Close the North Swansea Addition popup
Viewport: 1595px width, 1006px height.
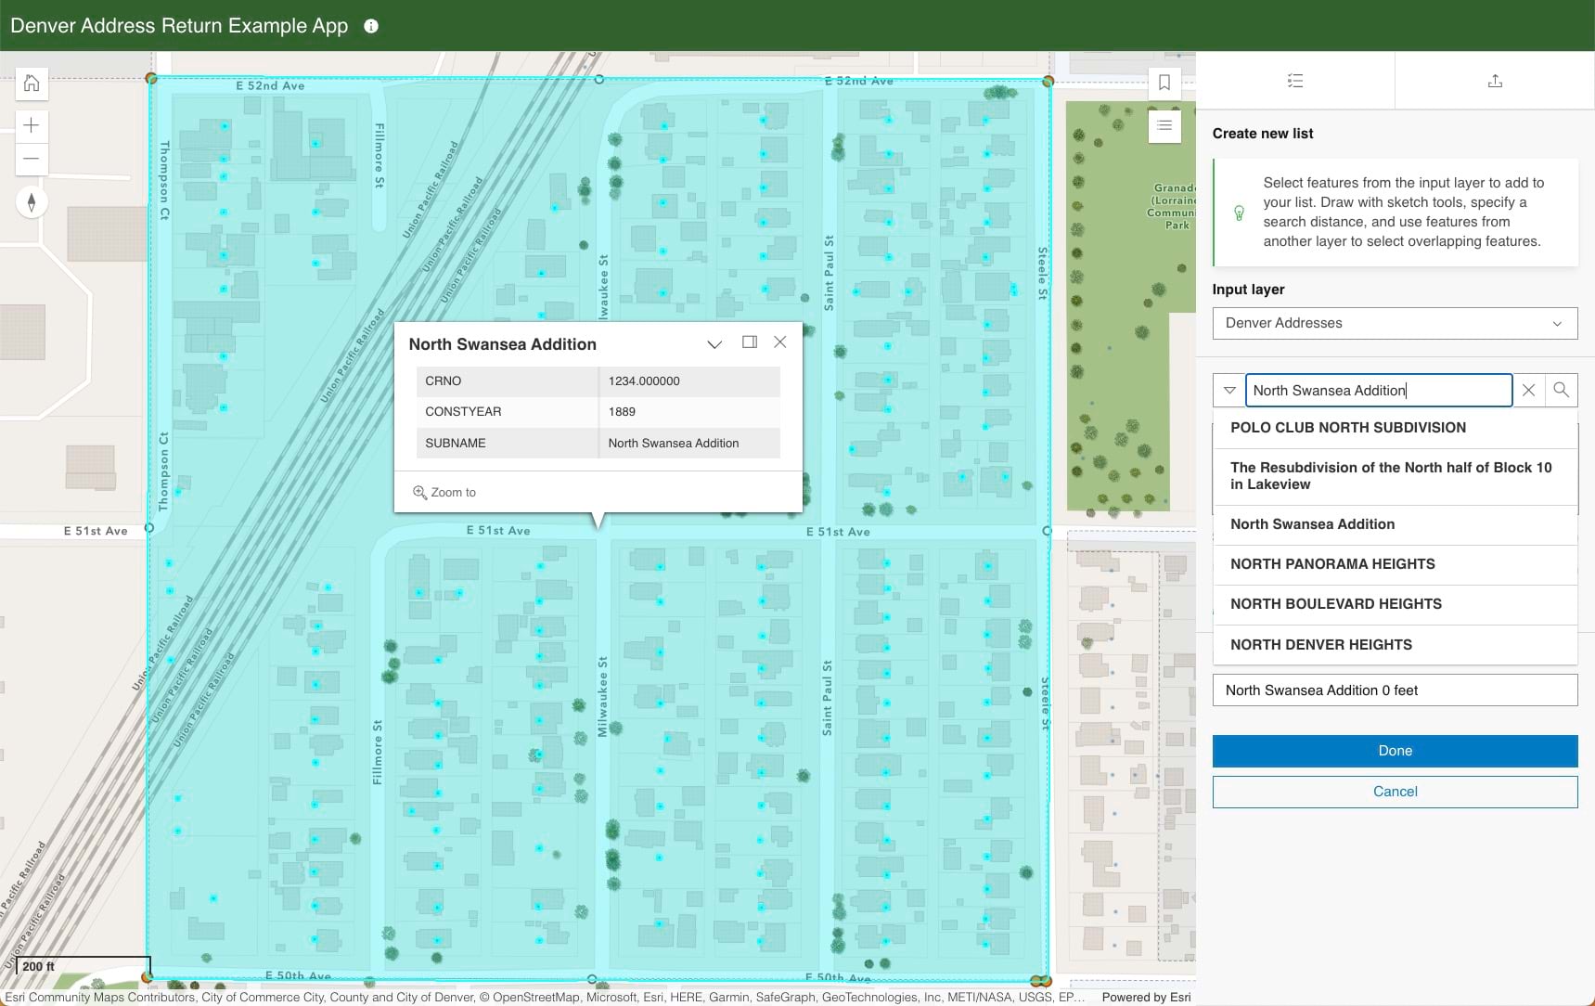pos(780,342)
